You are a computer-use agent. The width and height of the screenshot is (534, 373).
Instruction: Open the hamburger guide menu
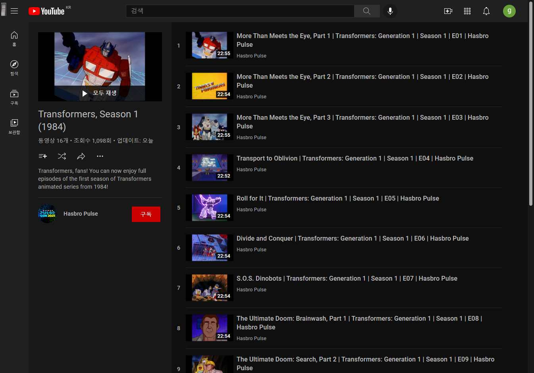[14, 11]
